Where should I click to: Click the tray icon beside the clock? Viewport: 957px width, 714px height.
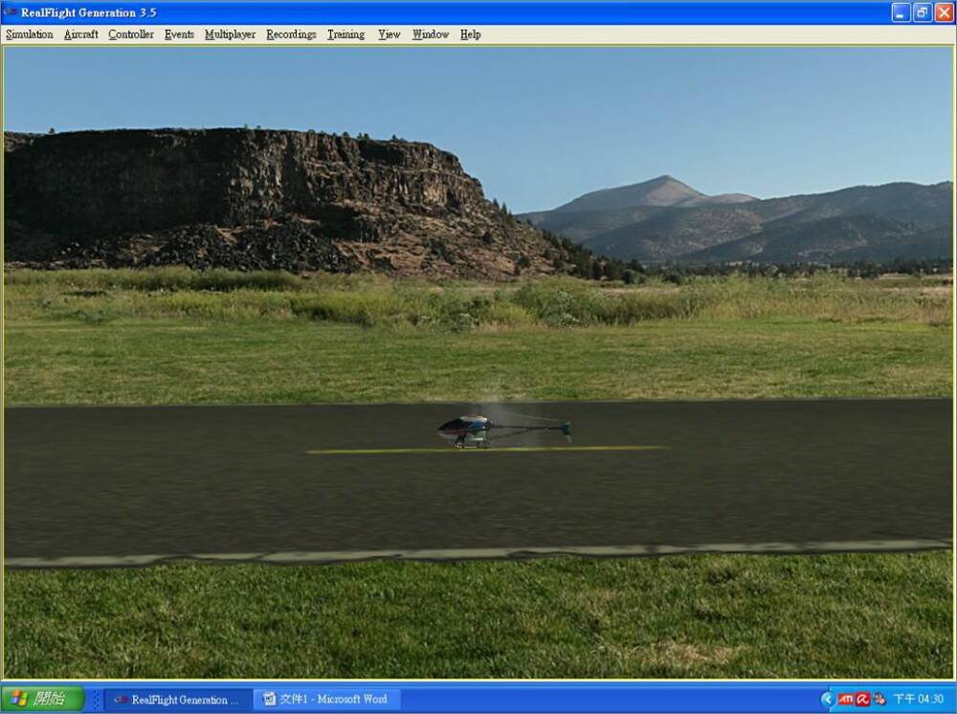point(879,700)
